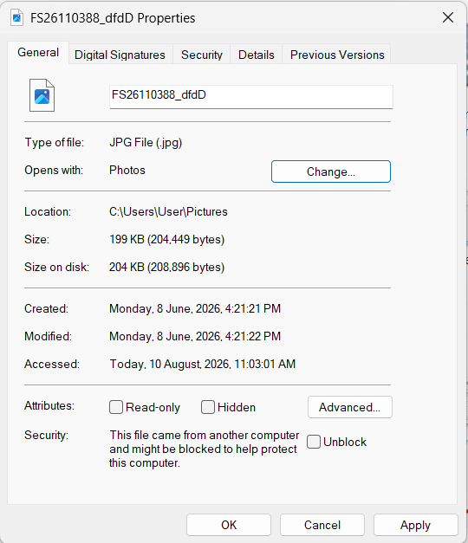Image resolution: width=468 pixels, height=543 pixels.
Task: Click the JPG file type icon
Action: click(42, 95)
